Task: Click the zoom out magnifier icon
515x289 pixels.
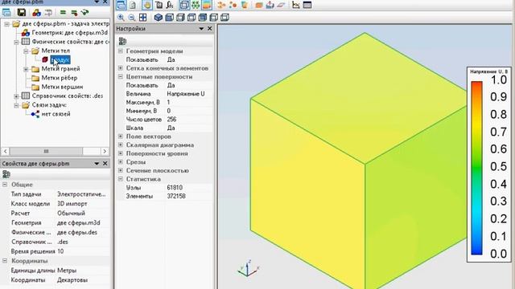Action: click(132, 18)
